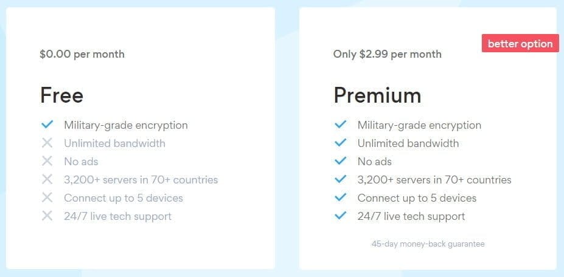Click the '$0.00 per month' price label
The width and height of the screenshot is (564, 277).
82,54
